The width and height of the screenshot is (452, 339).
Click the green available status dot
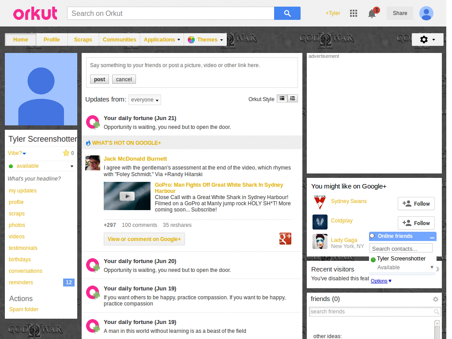tap(11, 166)
